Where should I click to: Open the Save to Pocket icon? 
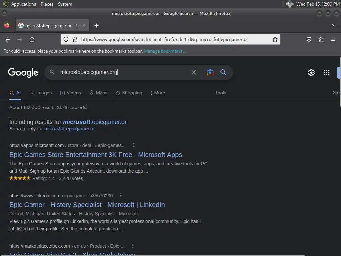(309, 39)
